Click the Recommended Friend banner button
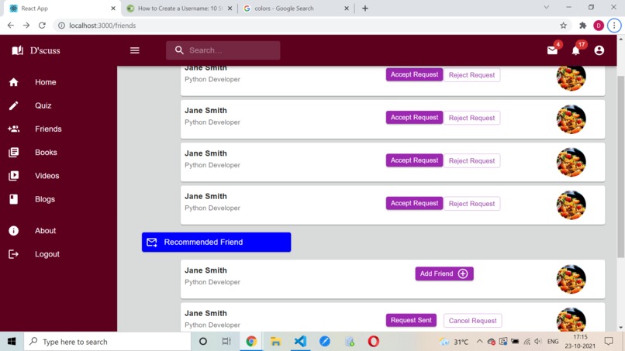Viewport: 625px width, 351px height. (x=216, y=243)
